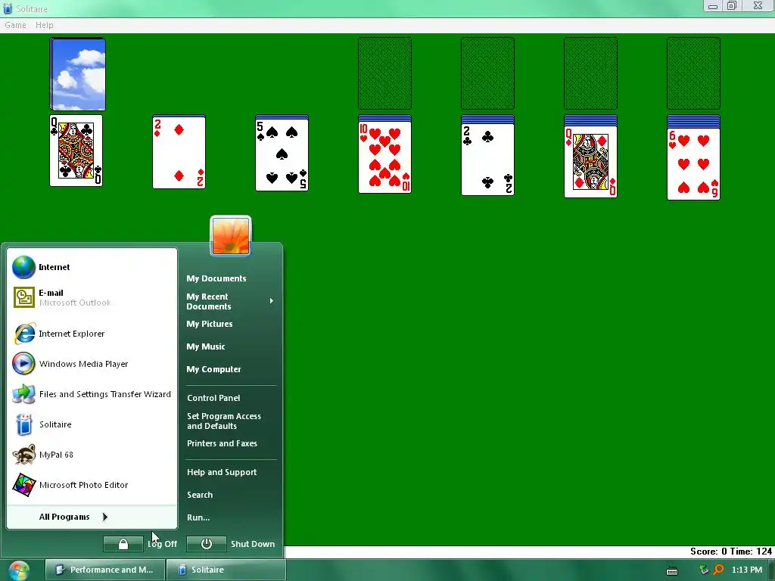Click the orange magnifier tray icon
This screenshot has height=581, width=775.
click(x=718, y=570)
